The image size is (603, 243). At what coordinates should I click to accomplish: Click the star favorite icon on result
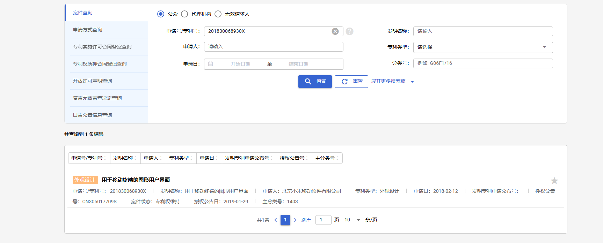pyautogui.click(x=554, y=181)
